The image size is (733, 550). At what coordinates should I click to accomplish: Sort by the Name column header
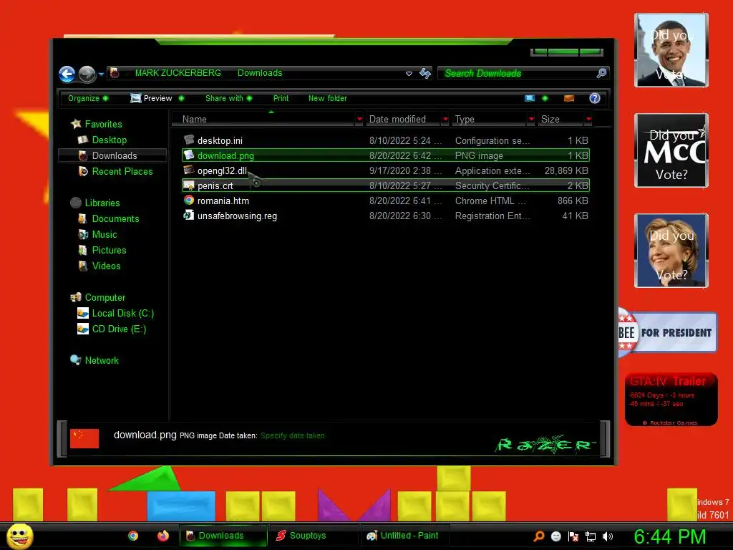click(263, 120)
